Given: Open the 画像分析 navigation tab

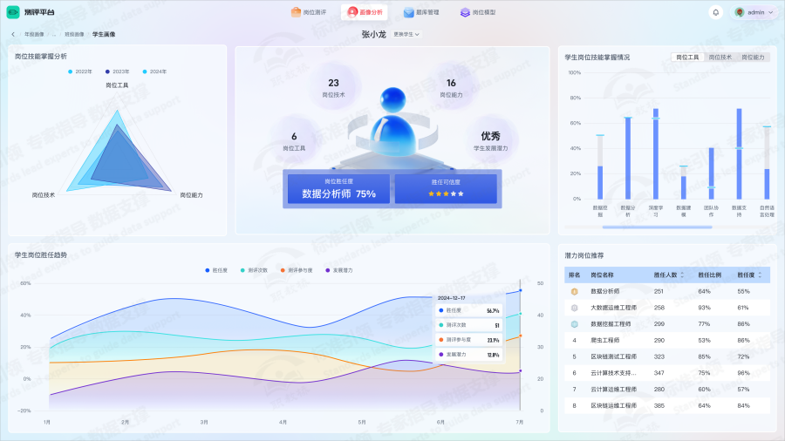Looking at the screenshot, I should click(365, 12).
